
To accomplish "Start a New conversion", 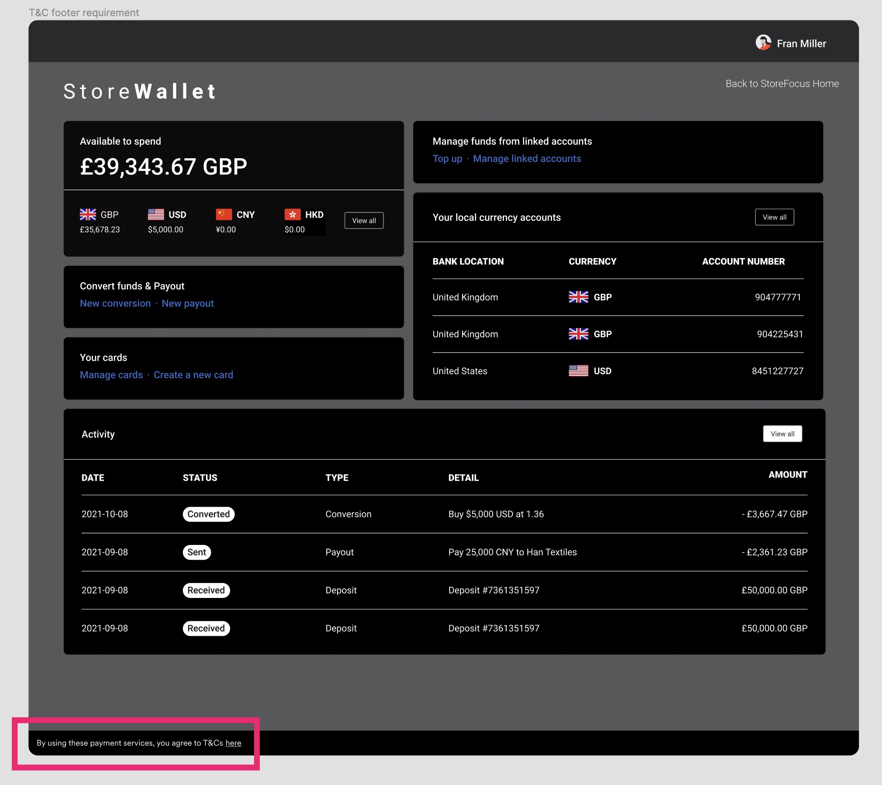I will 115,303.
